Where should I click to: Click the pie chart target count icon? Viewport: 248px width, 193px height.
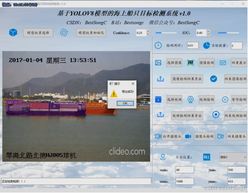[x=206, y=46]
